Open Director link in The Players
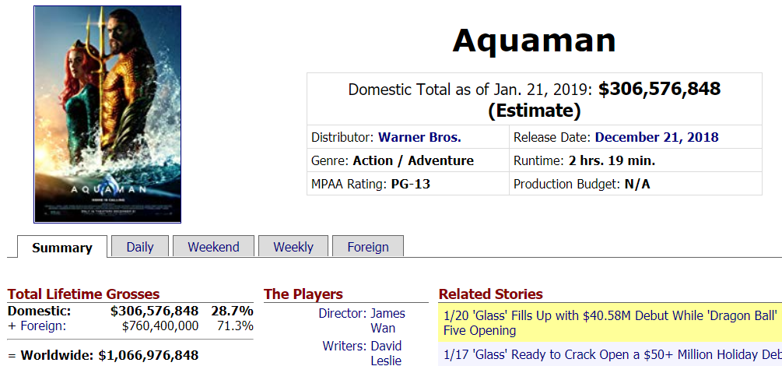The width and height of the screenshot is (782, 366). coord(341,314)
